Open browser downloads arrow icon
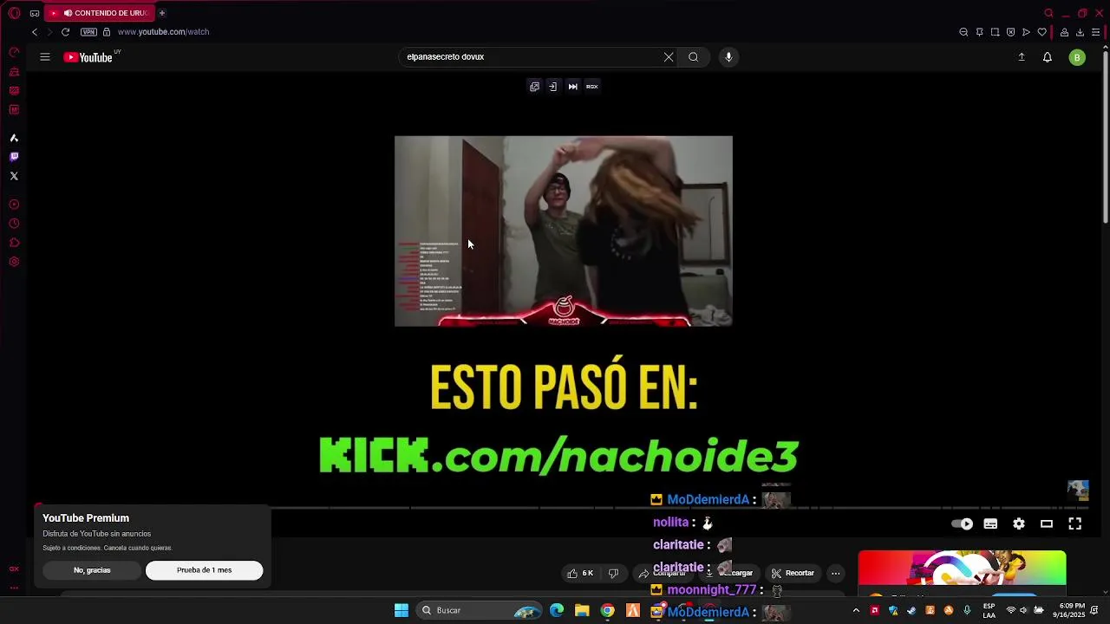This screenshot has height=624, width=1110. 1080,32
